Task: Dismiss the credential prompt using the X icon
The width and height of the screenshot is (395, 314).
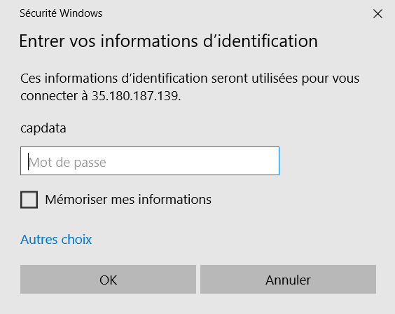Action: [x=377, y=14]
